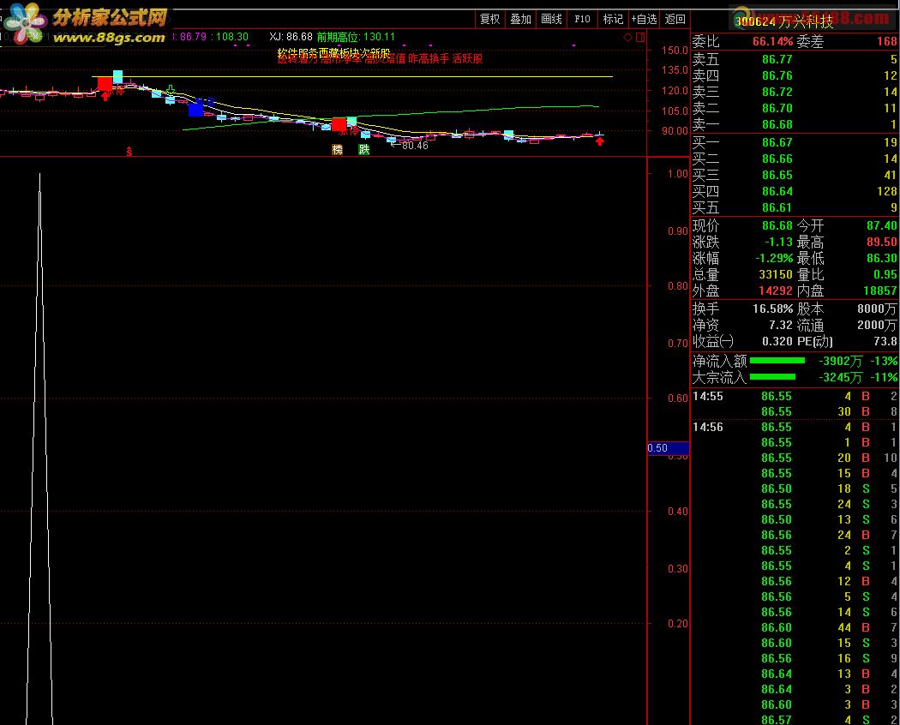
Task: Click the red up-arrow signal under first 涨停 candle
Action: click(105, 96)
